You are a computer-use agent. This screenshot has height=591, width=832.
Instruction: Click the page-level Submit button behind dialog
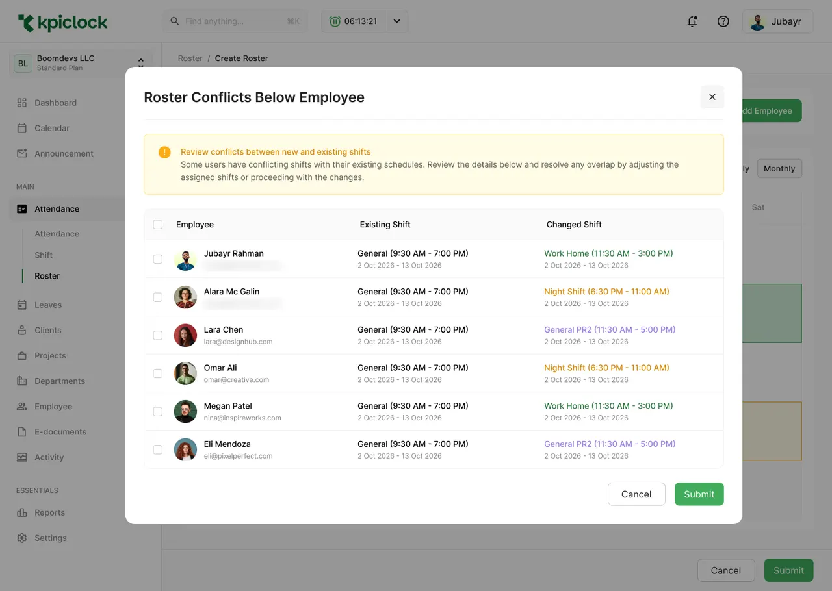point(788,570)
